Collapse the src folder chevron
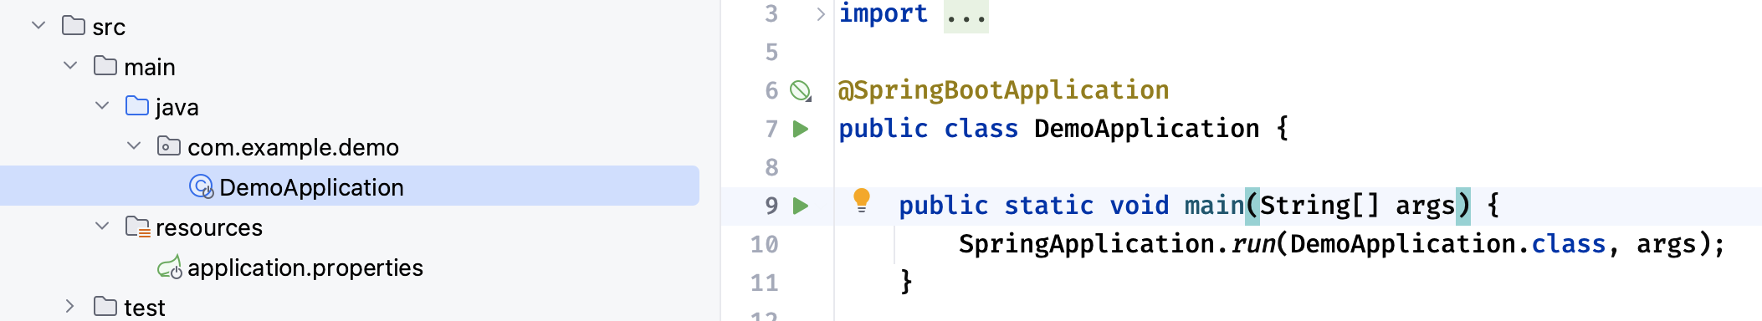 click(x=38, y=26)
